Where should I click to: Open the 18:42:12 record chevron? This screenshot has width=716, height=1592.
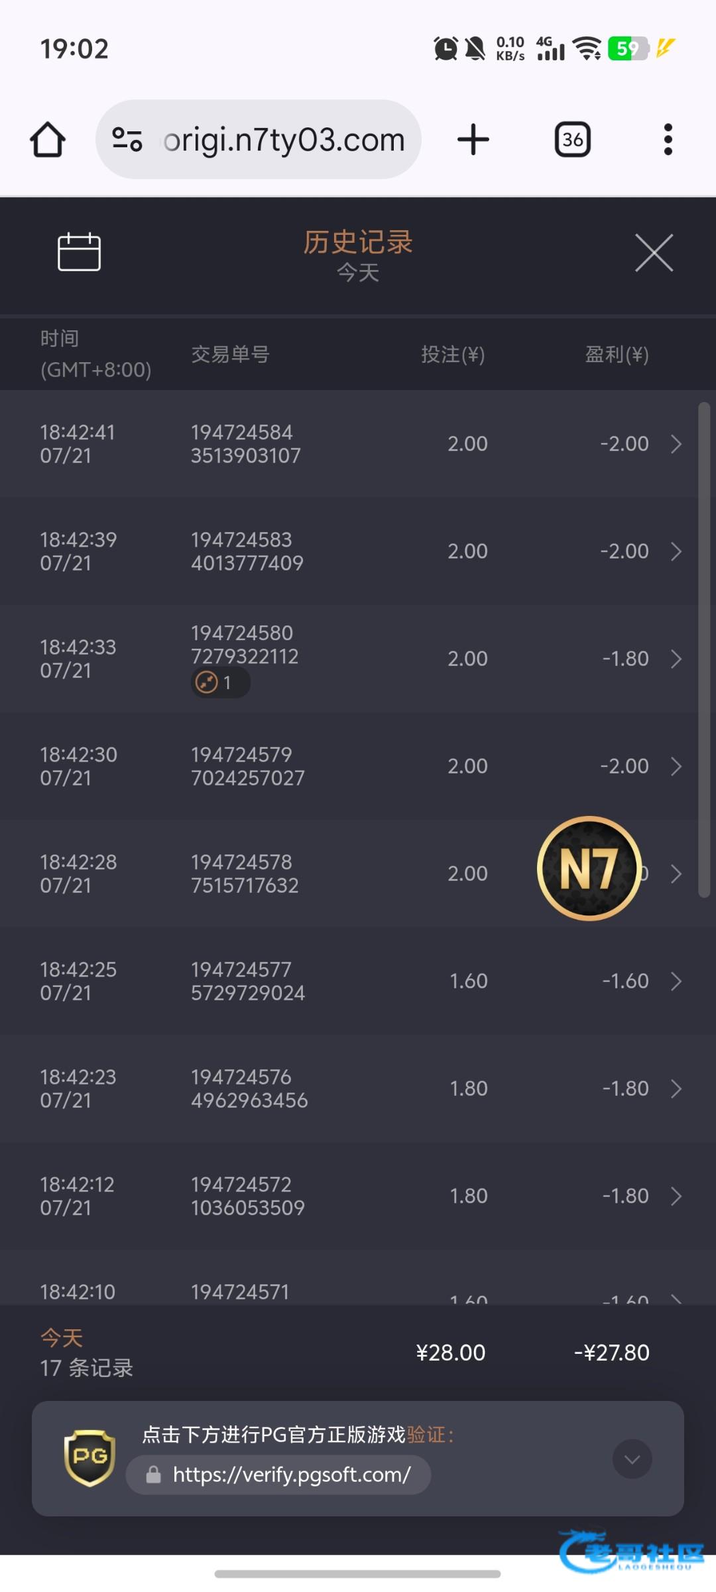click(676, 1196)
